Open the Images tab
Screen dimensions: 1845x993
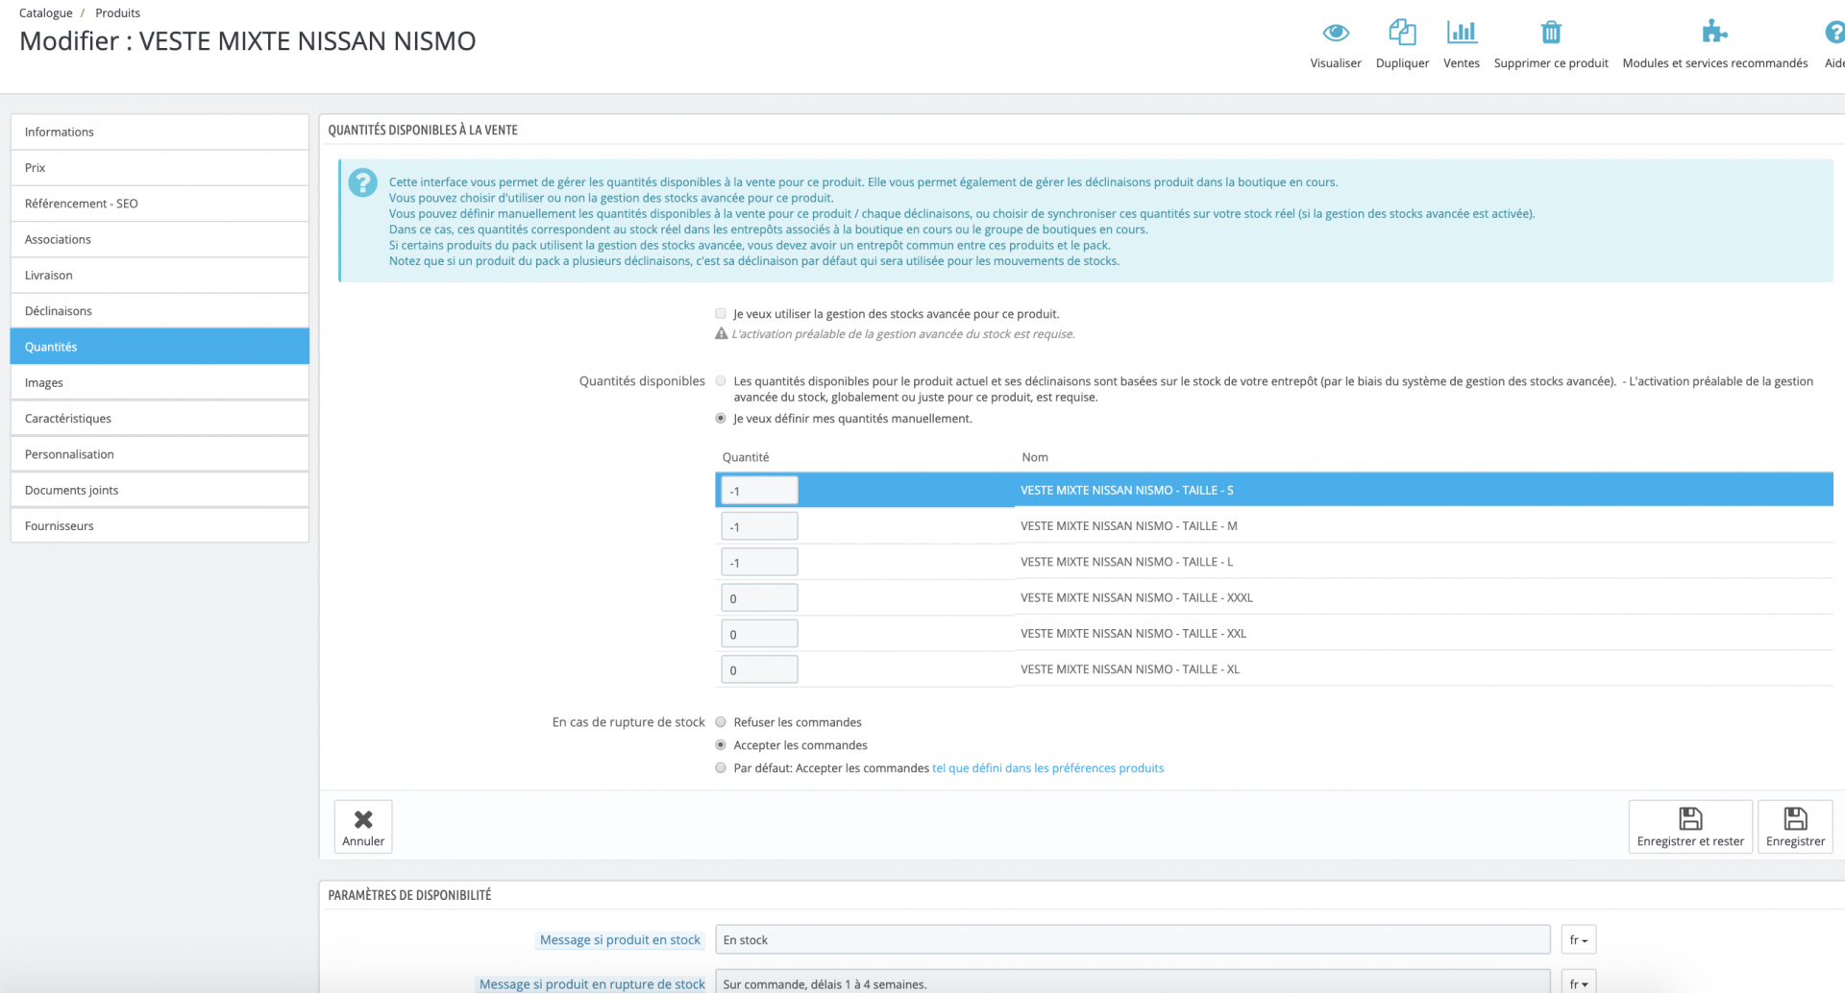tap(160, 382)
